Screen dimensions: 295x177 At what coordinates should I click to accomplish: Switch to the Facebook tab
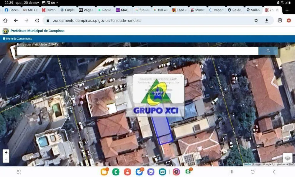click(x=12, y=10)
